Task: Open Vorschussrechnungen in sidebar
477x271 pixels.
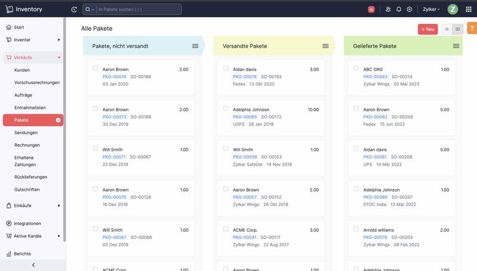Action: [x=37, y=82]
